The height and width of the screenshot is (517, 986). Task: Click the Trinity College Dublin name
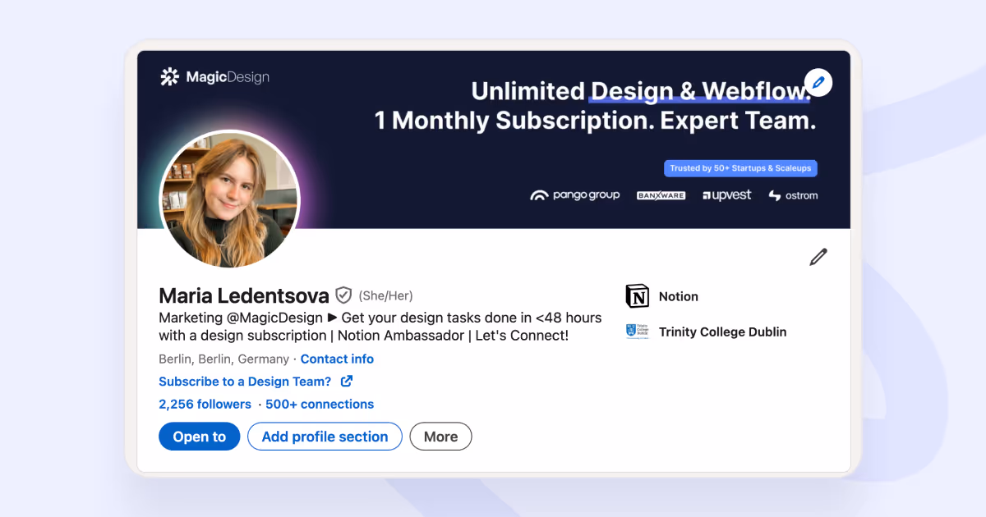point(723,332)
